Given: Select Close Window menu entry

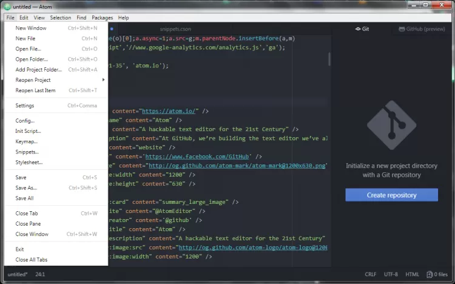Looking at the screenshot, I should pos(56,234).
